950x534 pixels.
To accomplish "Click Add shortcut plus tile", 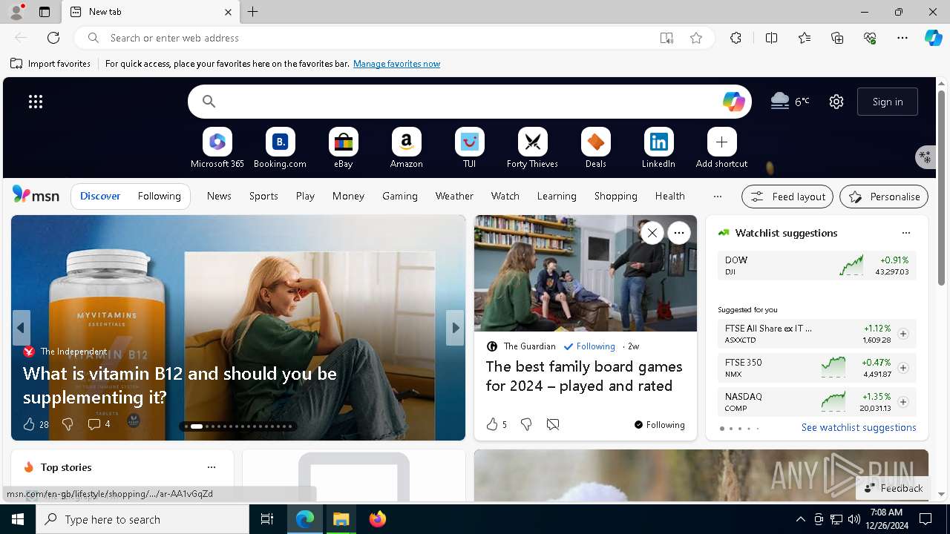I will pyautogui.click(x=721, y=148).
